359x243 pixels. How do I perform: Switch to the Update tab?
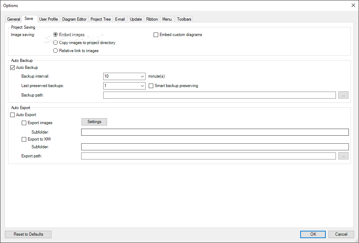[x=136, y=19]
